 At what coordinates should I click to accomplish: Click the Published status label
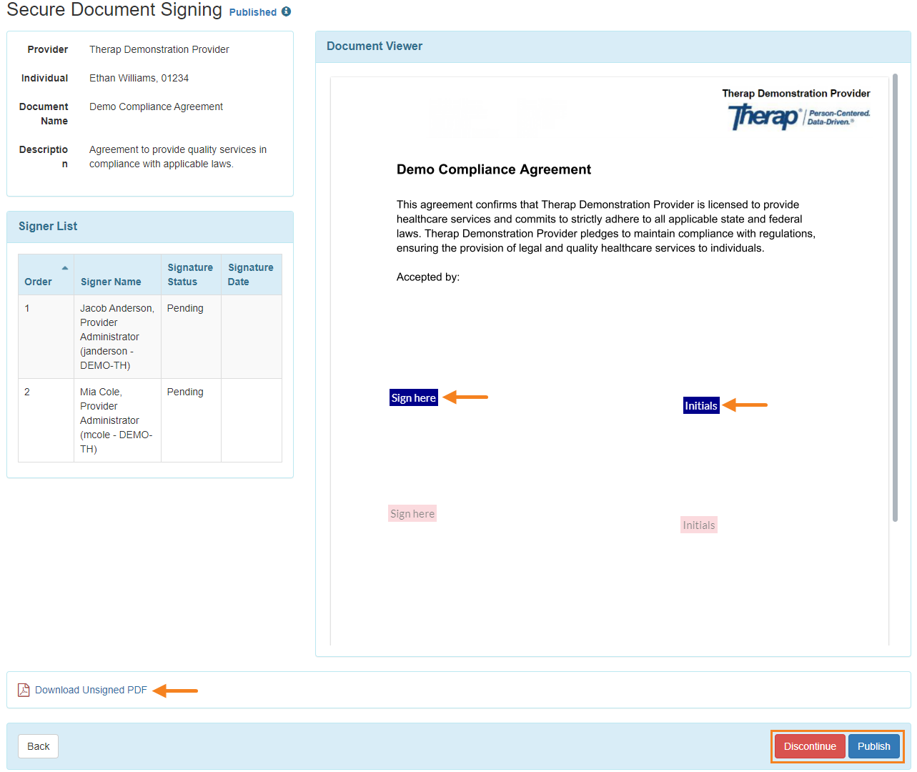click(x=252, y=11)
